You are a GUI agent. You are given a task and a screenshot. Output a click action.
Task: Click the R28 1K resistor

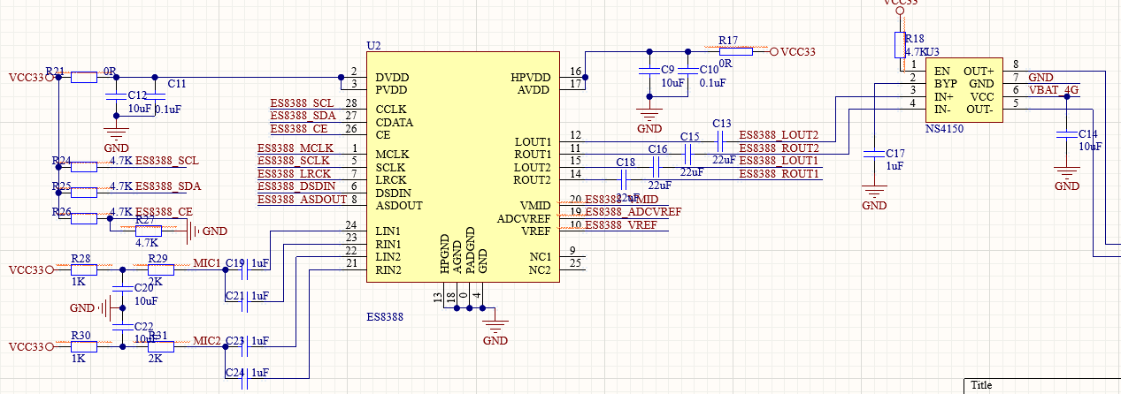pyautogui.click(x=83, y=269)
